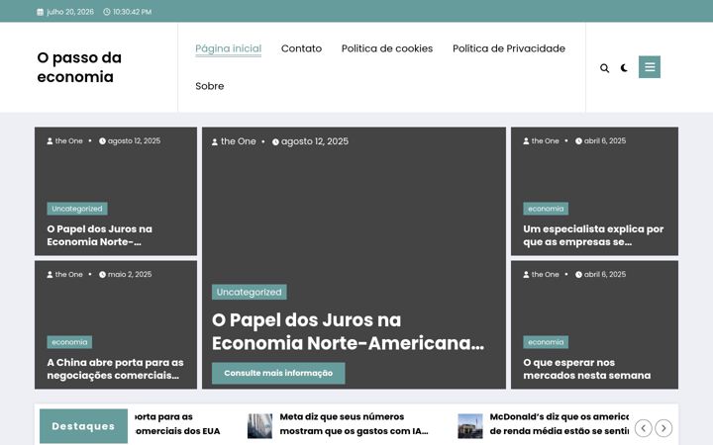Open article A China abre porta para as negociações
The height and width of the screenshot is (445, 713).
(x=115, y=369)
